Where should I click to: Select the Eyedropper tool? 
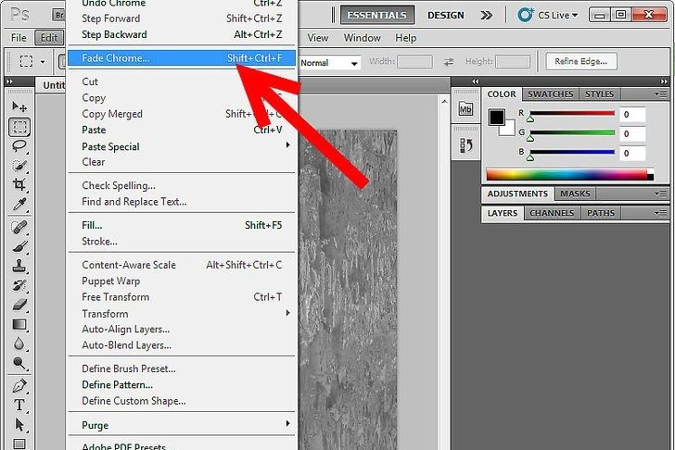tap(19, 206)
